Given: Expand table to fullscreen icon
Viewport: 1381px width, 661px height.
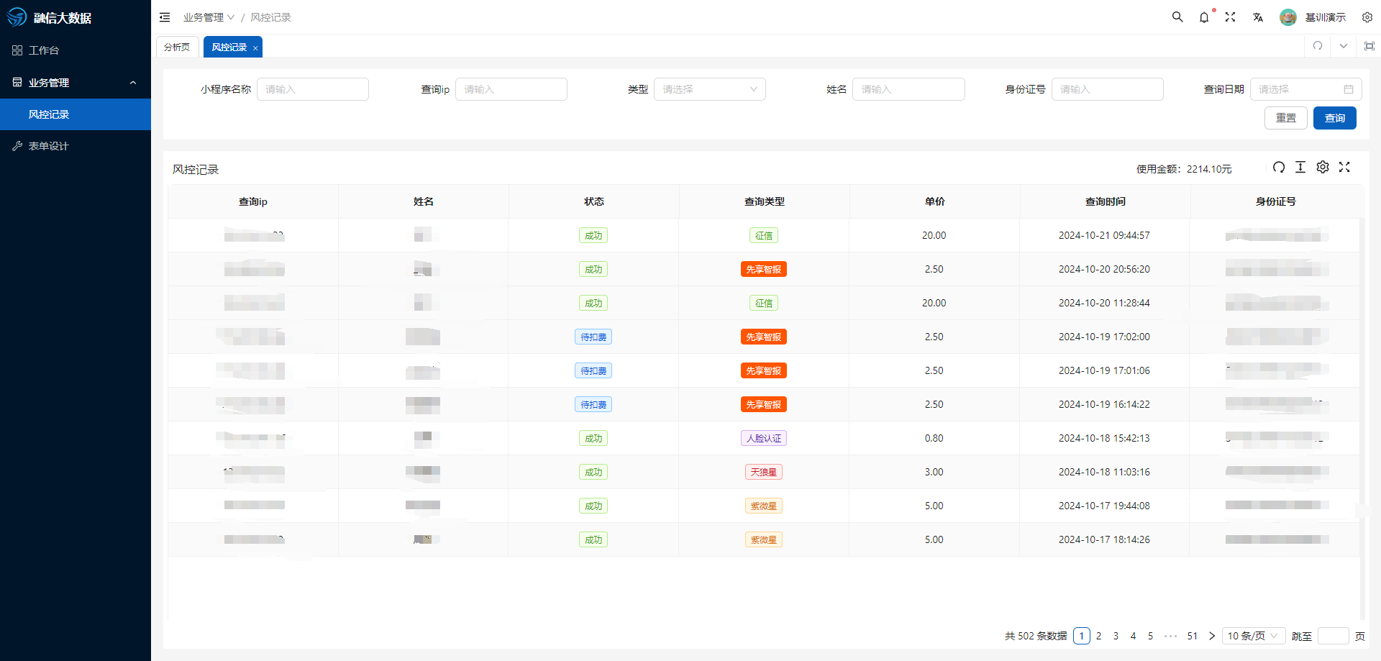Looking at the screenshot, I should click(1344, 167).
